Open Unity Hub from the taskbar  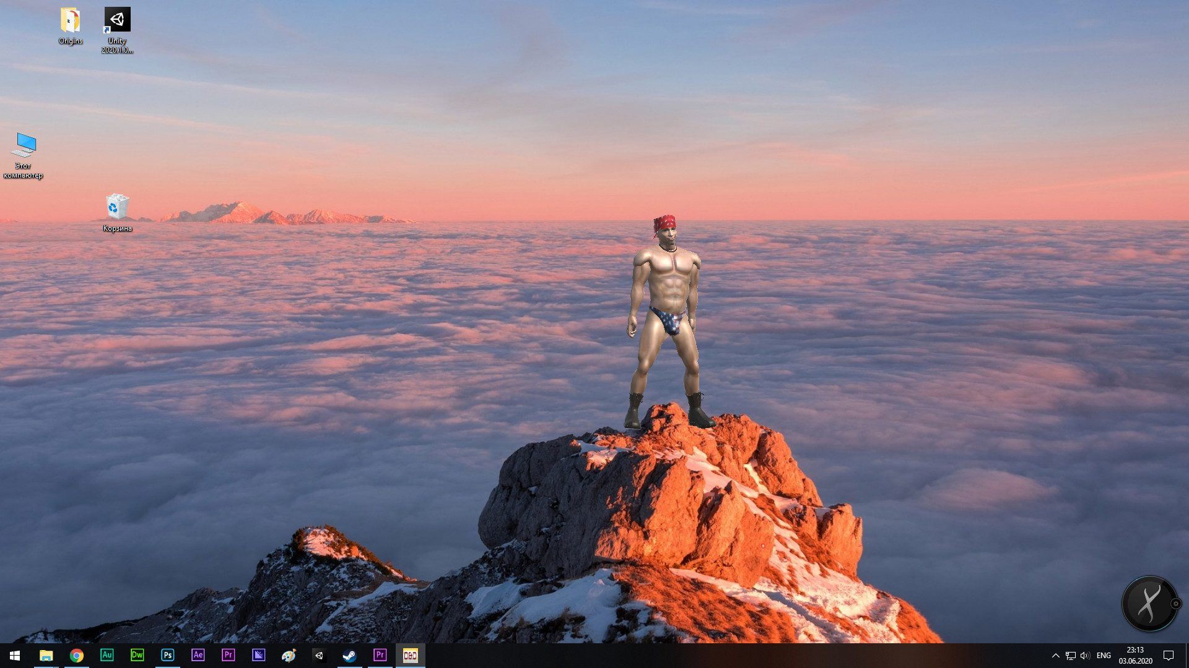tap(320, 655)
